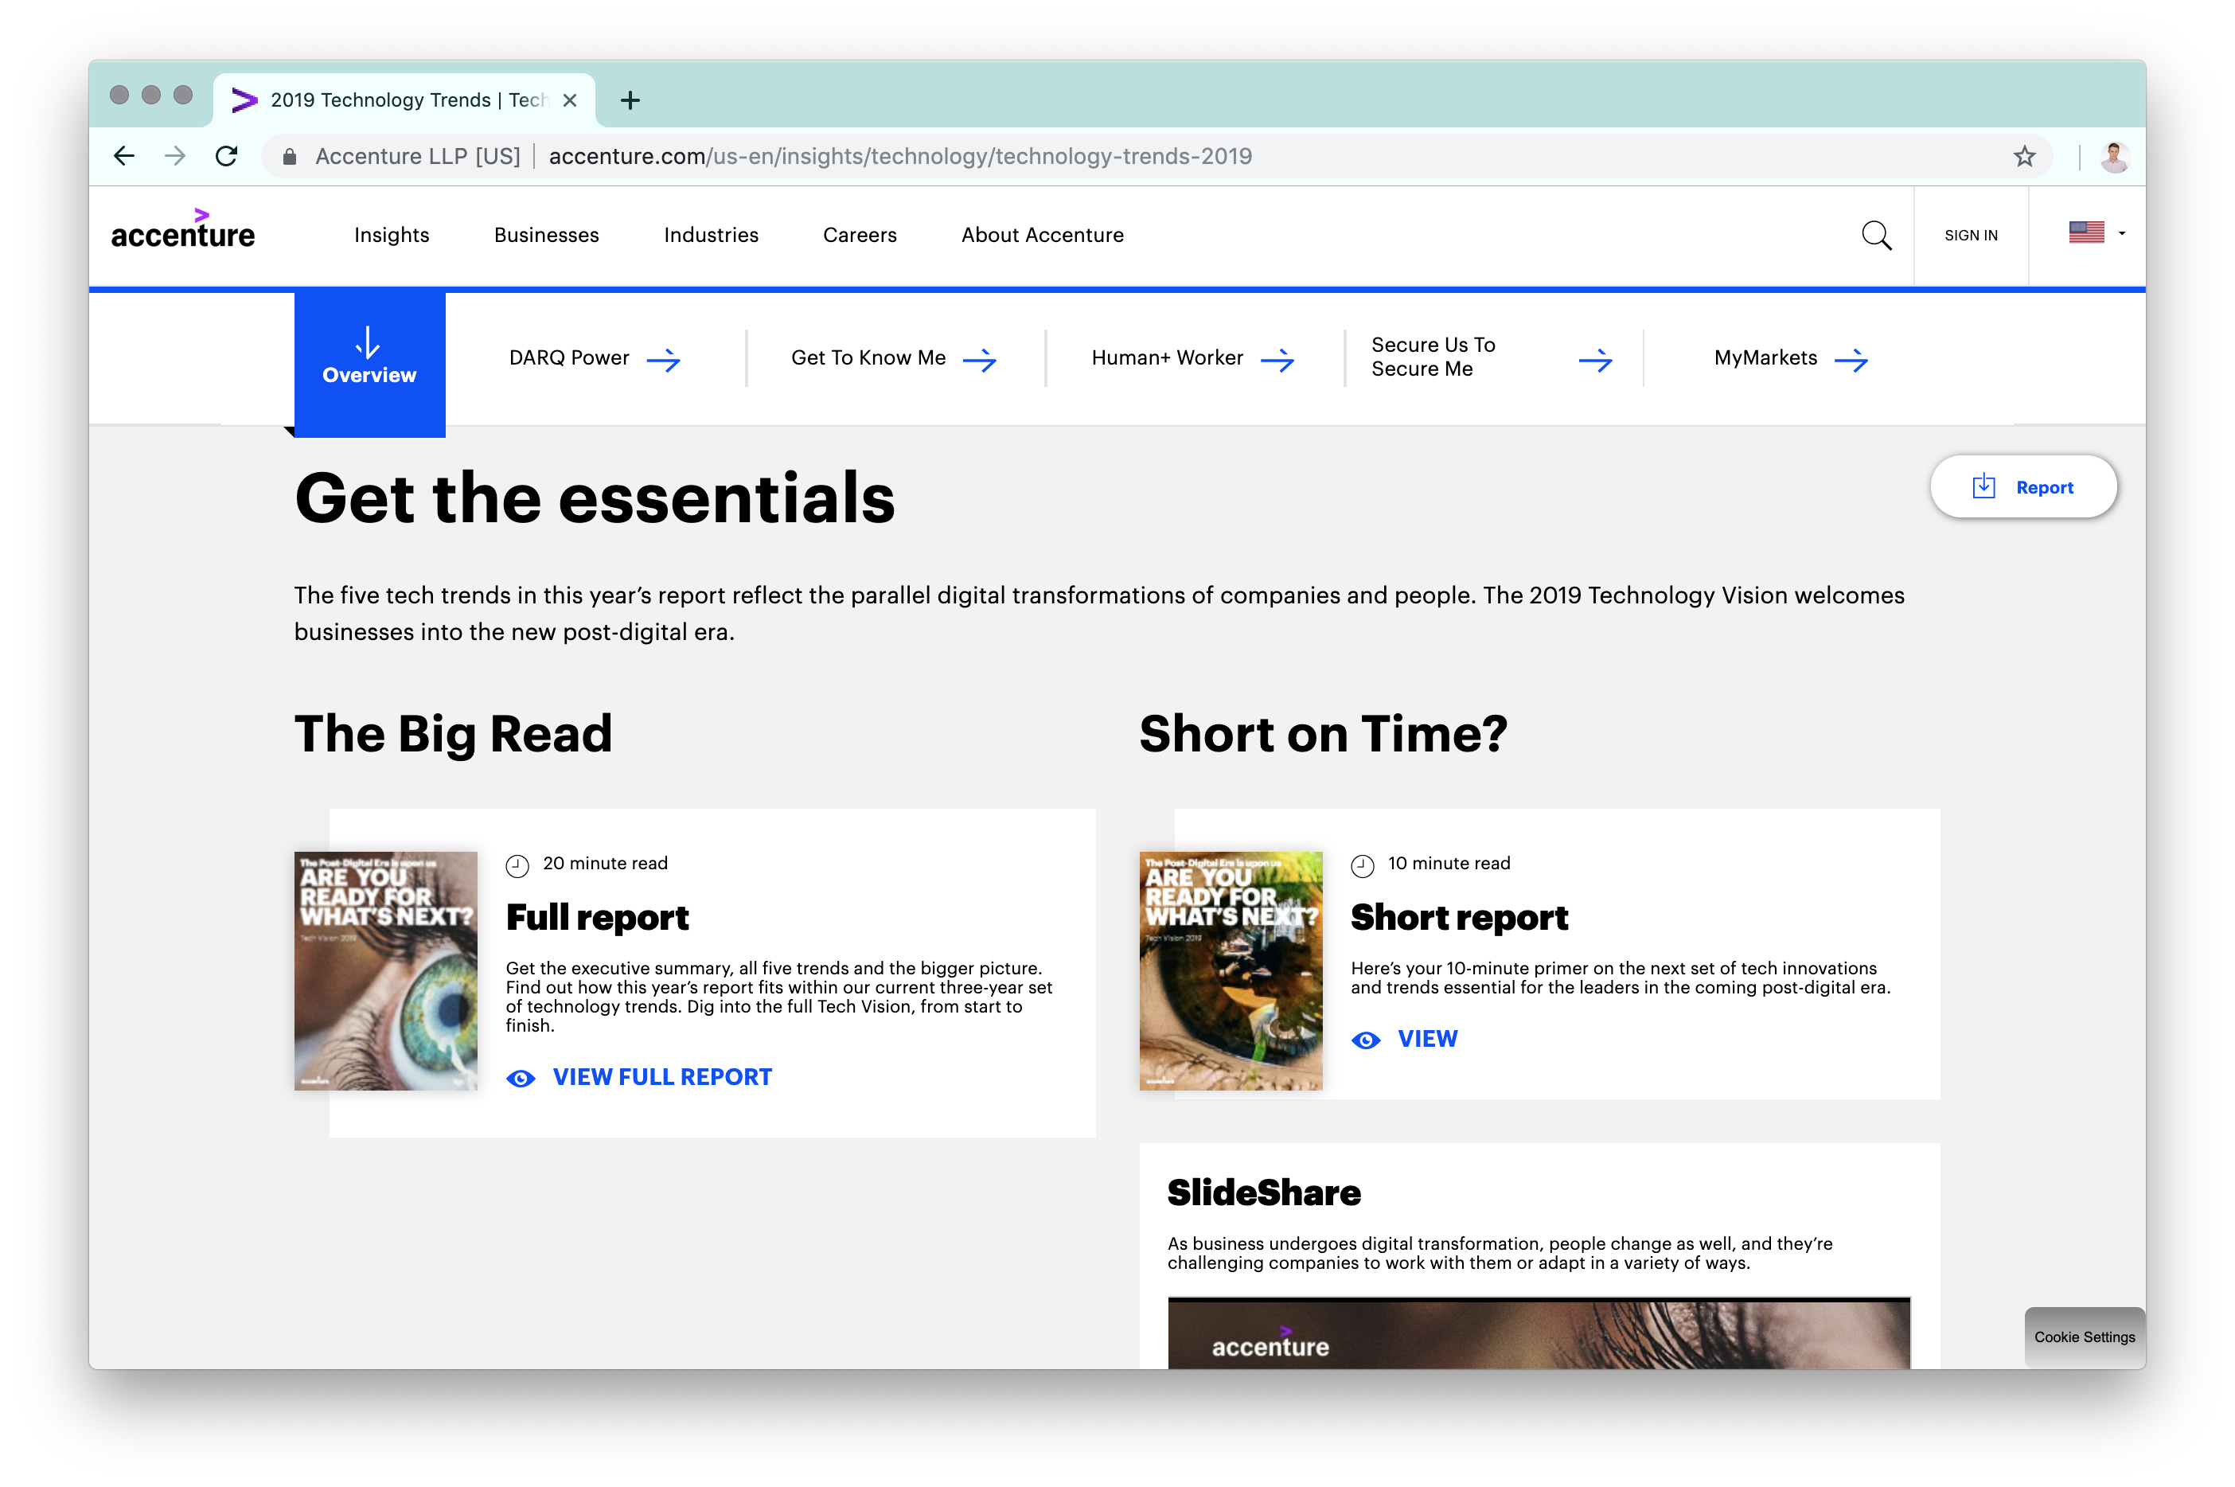The height and width of the screenshot is (1487, 2235).
Task: Click the address bar URL field
Action: pyautogui.click(x=1157, y=157)
